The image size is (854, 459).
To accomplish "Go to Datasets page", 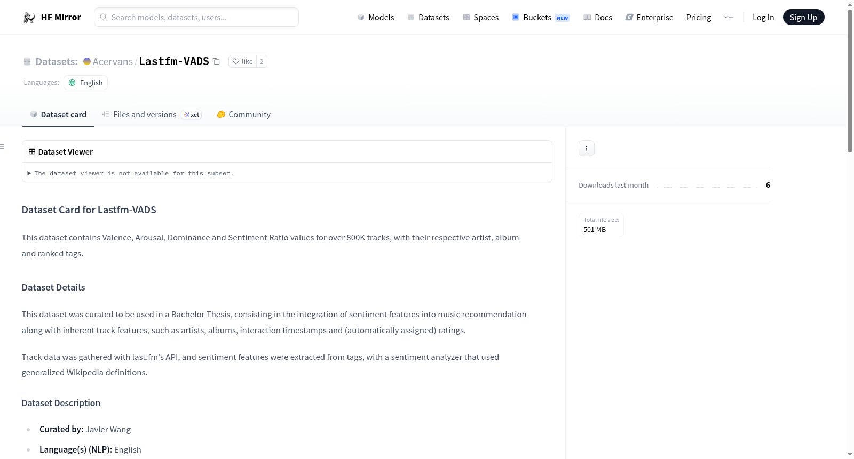I will coord(428,18).
